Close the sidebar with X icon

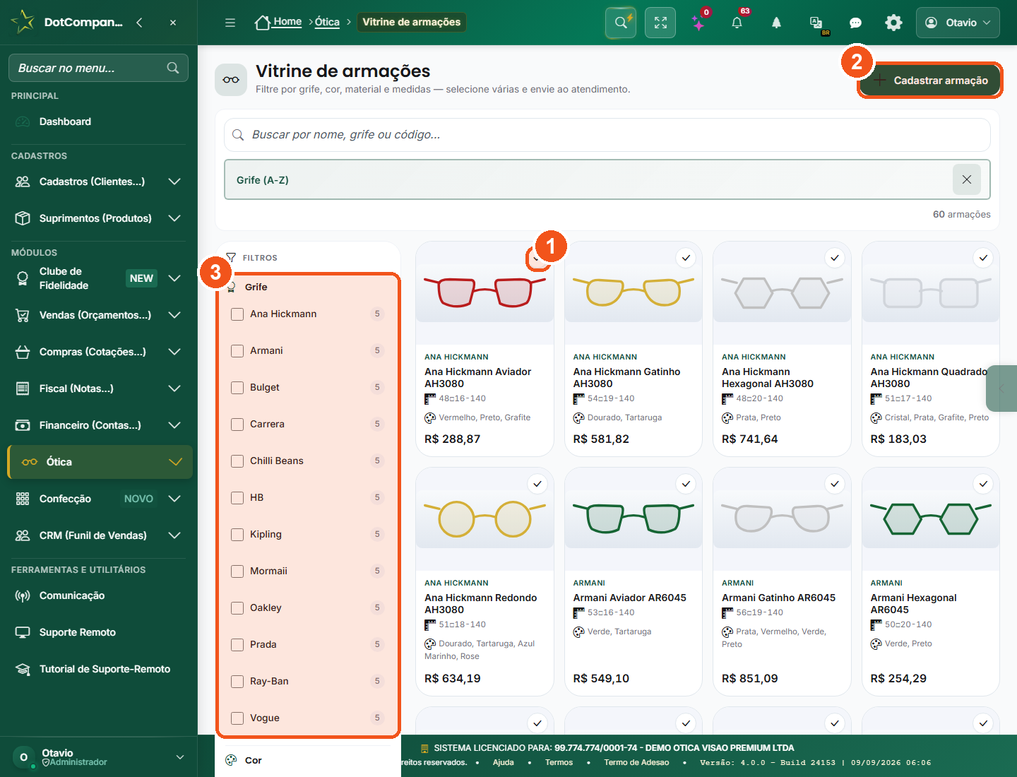point(173,23)
